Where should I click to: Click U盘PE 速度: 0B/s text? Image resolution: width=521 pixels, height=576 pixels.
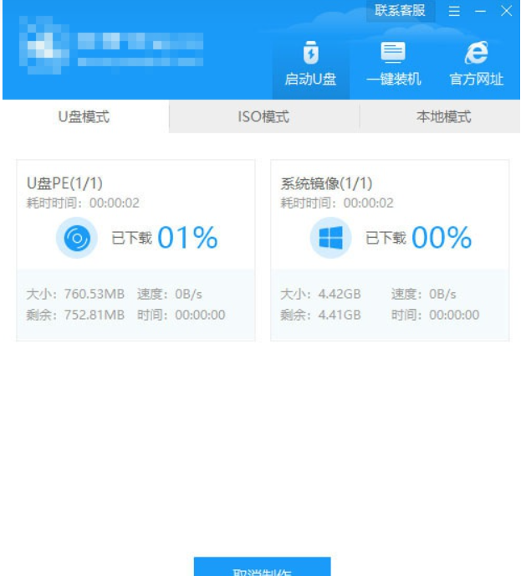[170, 294]
